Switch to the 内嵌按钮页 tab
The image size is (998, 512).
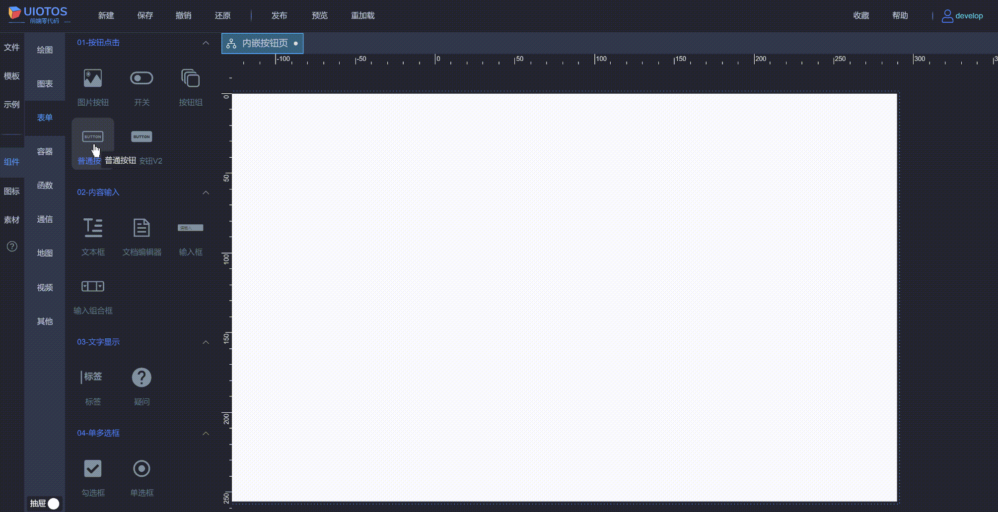pos(262,43)
